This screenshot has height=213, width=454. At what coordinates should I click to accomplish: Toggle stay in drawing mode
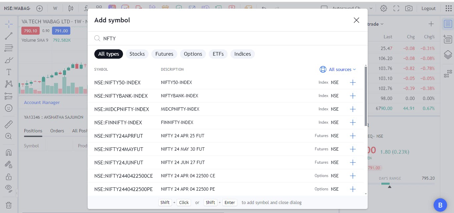click(x=9, y=164)
